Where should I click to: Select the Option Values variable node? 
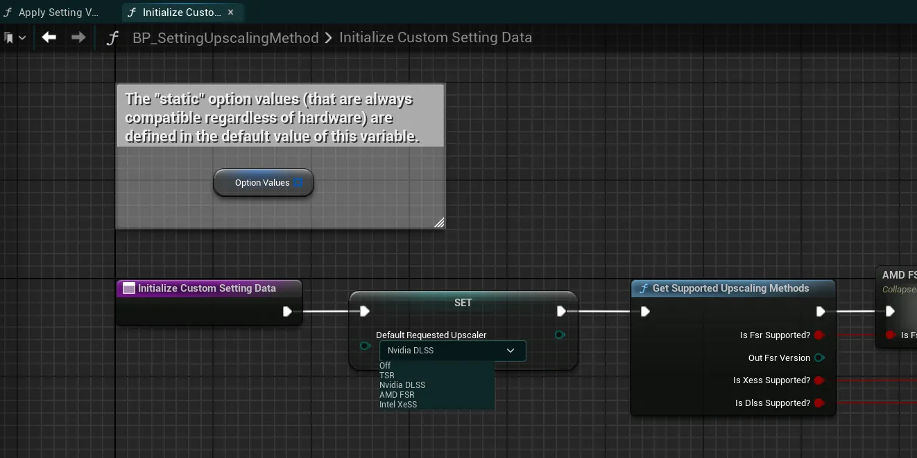pyautogui.click(x=264, y=183)
